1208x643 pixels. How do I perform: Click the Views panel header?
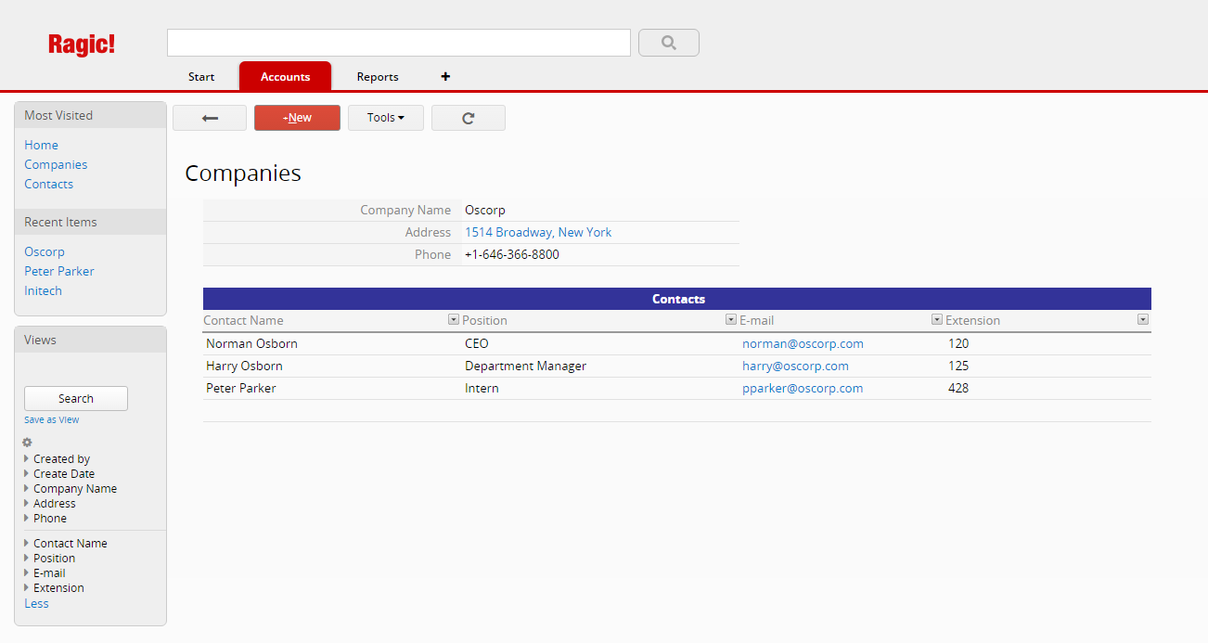[x=91, y=341]
